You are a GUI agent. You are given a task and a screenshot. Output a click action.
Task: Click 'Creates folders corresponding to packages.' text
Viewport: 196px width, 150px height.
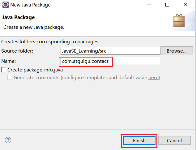[x=50, y=42]
